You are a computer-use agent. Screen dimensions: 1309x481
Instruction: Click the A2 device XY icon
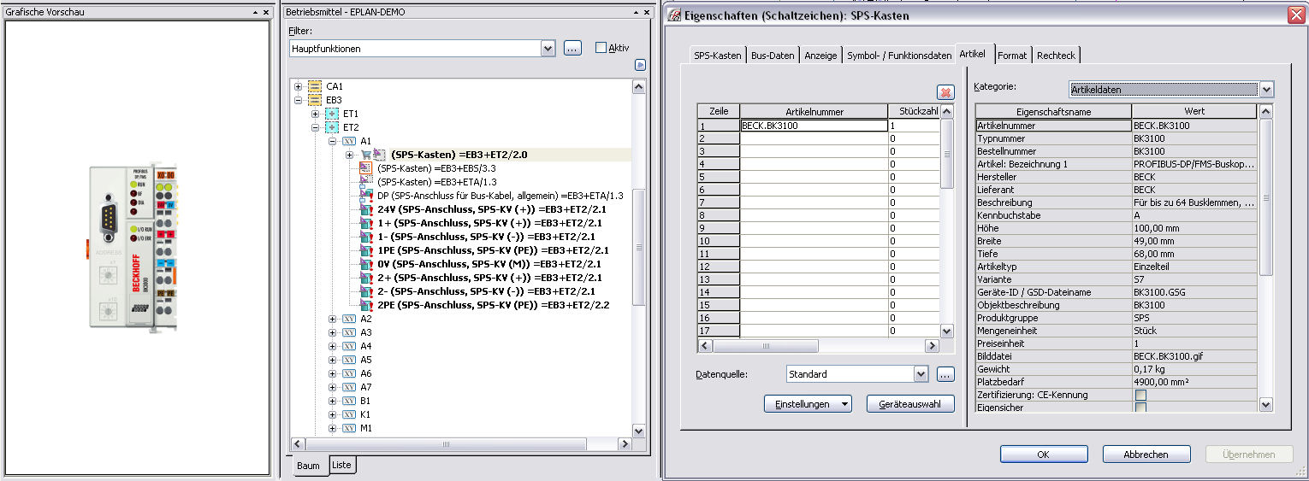point(349,319)
